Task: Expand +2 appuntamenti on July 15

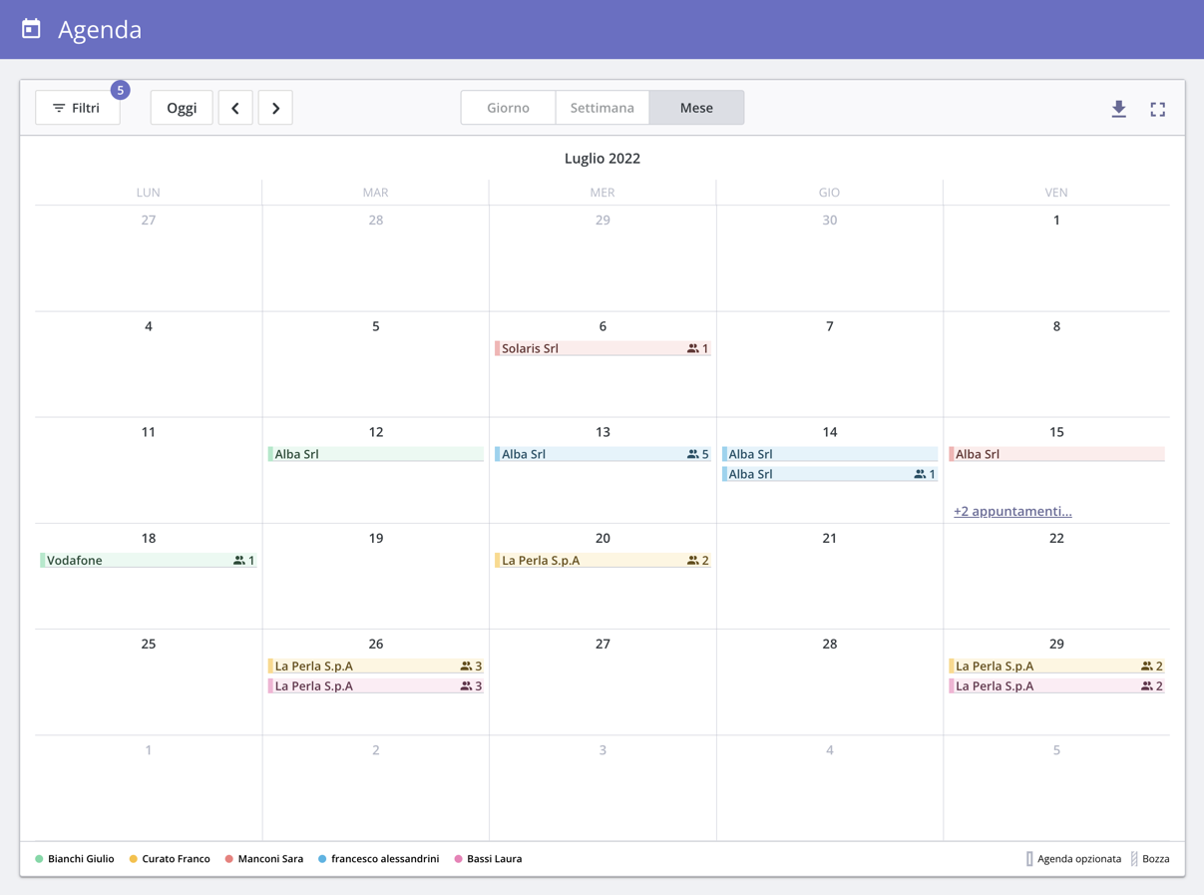Action: [x=1011, y=511]
